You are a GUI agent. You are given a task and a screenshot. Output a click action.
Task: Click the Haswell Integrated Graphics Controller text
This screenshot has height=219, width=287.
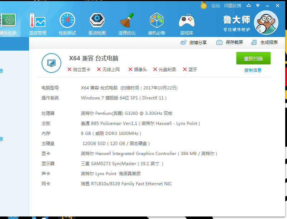click(x=149, y=154)
